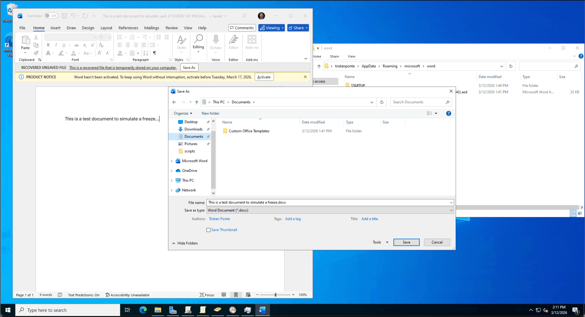Click the Undo arrow in Word title bar
The width and height of the screenshot is (585, 317).
coord(73,16)
